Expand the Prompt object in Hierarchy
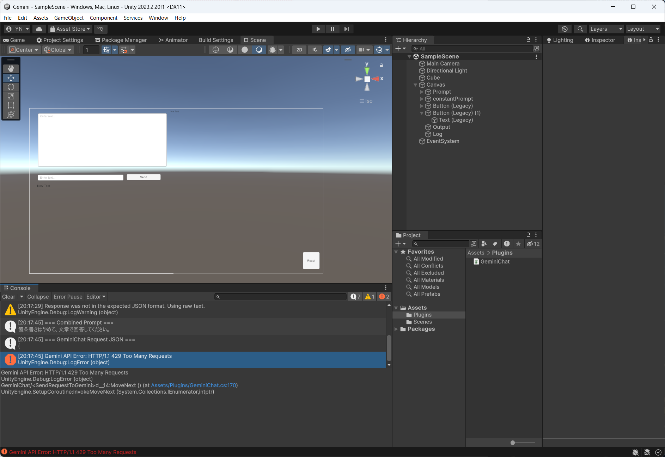Viewport: 665px width, 457px height. 422,92
